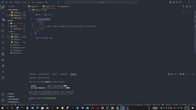This screenshot has width=196, height=110.
Task: Open the Terminal menu
Action: click(40, 2)
